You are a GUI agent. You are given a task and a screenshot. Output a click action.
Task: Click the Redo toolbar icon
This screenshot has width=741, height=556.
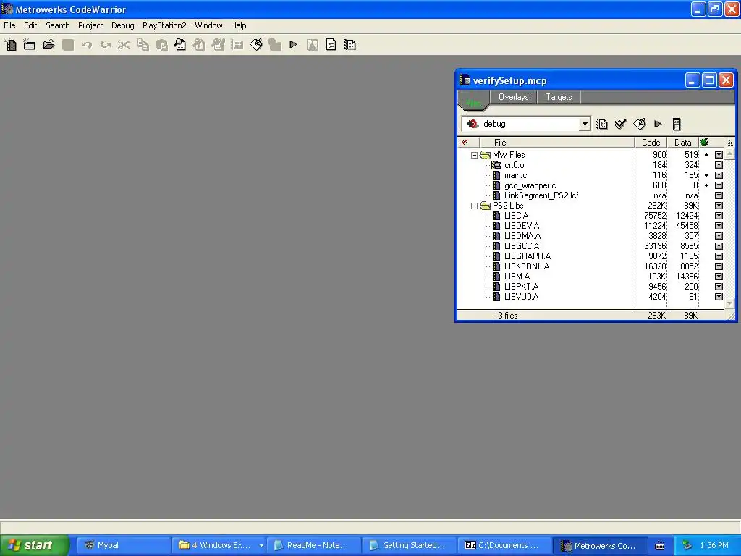click(x=106, y=45)
